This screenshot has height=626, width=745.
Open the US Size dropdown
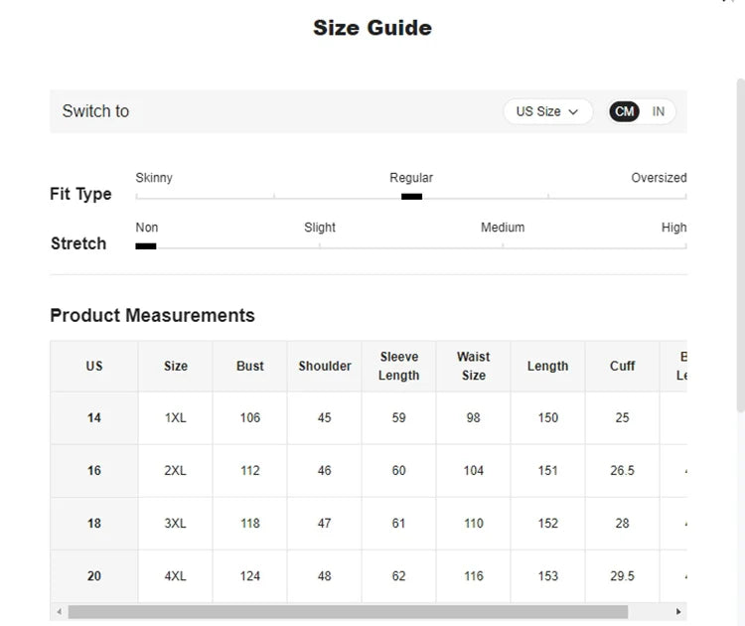tap(547, 111)
